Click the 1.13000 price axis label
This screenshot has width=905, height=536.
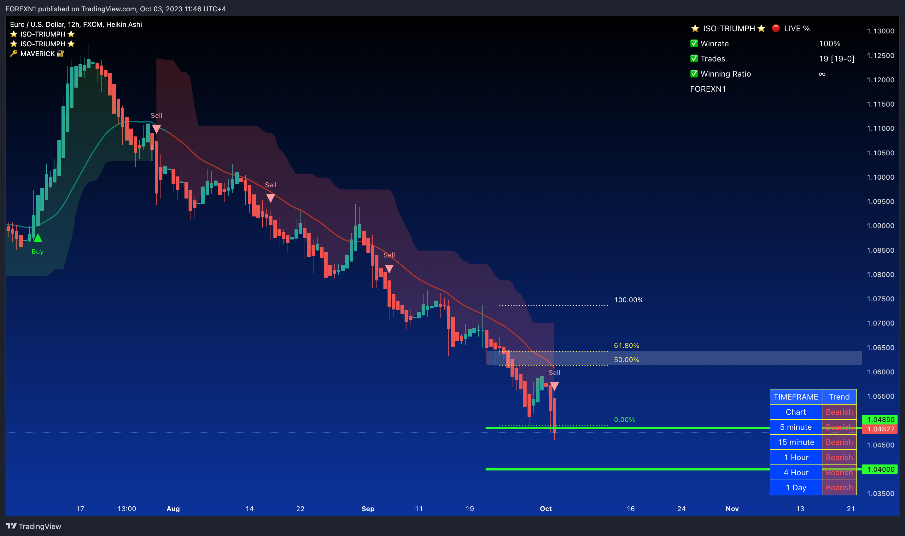tap(880, 31)
